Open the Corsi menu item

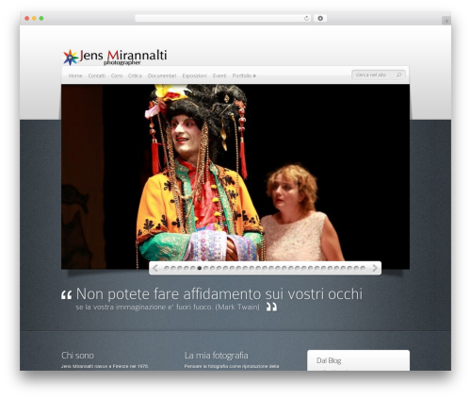(117, 75)
